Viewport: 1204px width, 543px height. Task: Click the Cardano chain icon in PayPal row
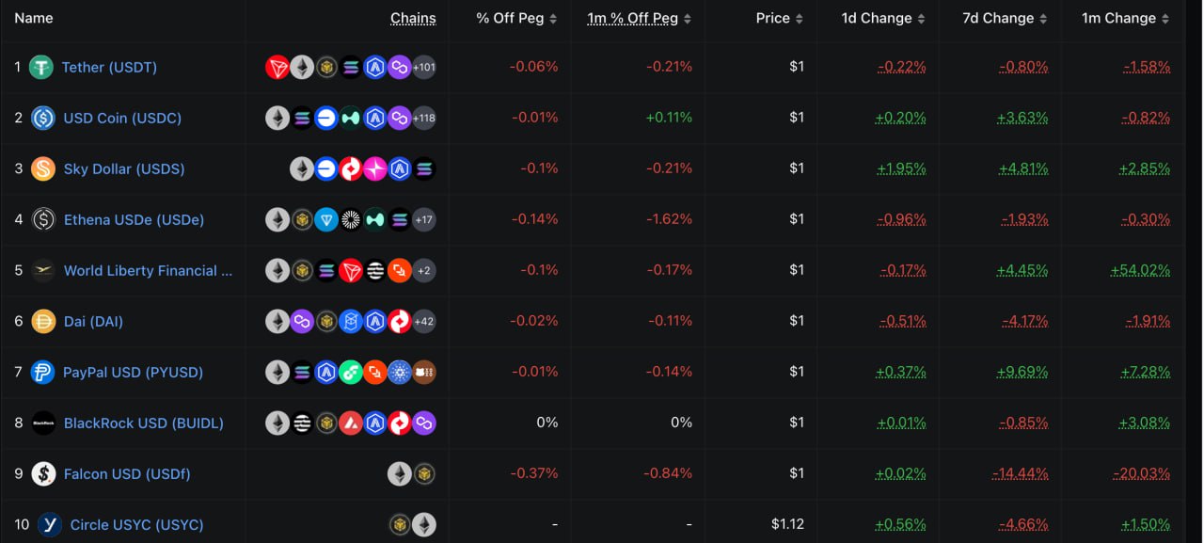tap(400, 372)
